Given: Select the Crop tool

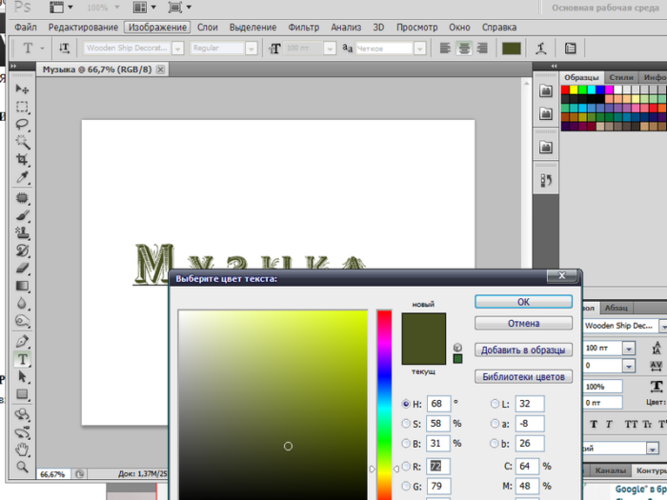Looking at the screenshot, I should [x=23, y=160].
